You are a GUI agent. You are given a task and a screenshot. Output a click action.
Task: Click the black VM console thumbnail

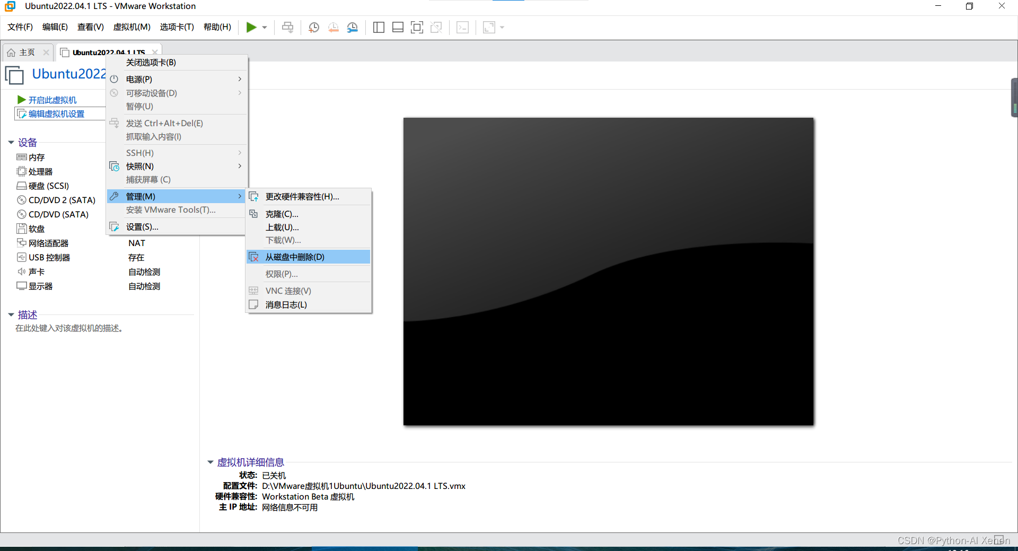coord(608,271)
